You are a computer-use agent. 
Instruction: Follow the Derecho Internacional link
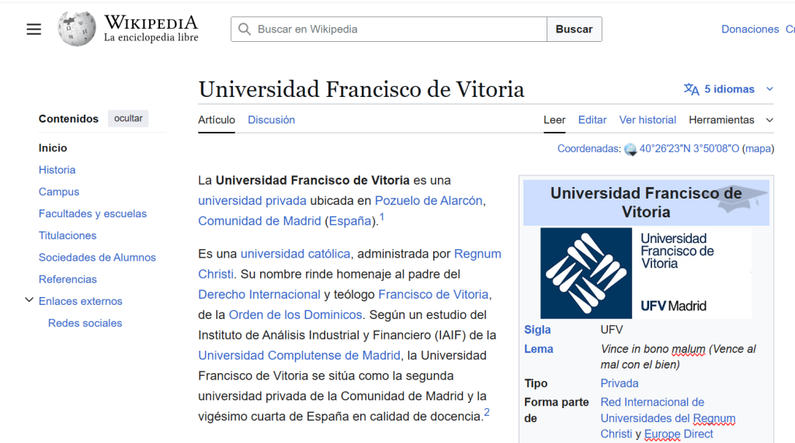click(259, 295)
